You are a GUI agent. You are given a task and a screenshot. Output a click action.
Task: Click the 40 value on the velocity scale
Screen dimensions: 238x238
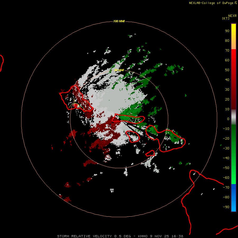(227, 80)
